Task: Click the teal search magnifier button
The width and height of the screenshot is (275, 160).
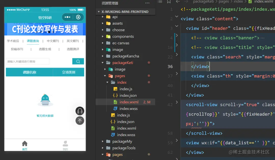Action: (78, 61)
